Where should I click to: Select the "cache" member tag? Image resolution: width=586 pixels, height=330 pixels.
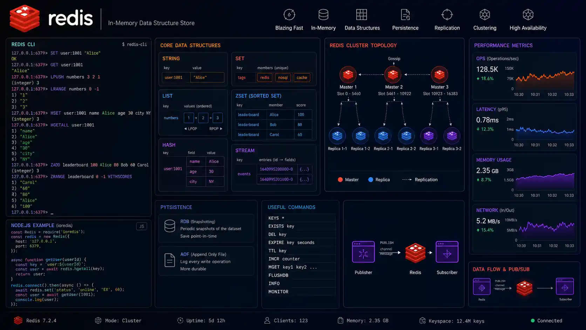[x=302, y=78]
